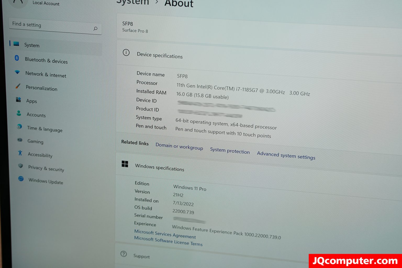Click the Device ID label
This screenshot has height=268, width=402.
[x=146, y=100]
